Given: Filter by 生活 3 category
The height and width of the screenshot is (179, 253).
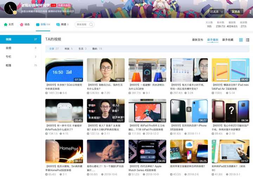Looking at the screenshot, I should [83, 49].
